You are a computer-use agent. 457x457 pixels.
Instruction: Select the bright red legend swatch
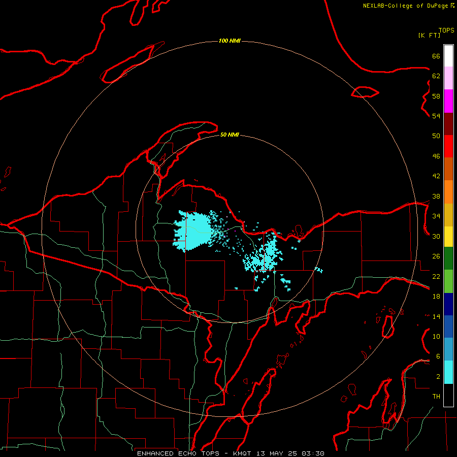[x=448, y=147]
